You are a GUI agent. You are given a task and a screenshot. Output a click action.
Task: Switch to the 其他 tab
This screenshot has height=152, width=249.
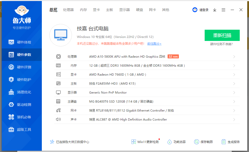pos(166,10)
